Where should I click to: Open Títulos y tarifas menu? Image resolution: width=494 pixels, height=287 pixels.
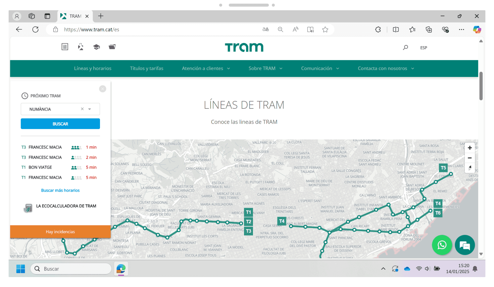(x=147, y=68)
